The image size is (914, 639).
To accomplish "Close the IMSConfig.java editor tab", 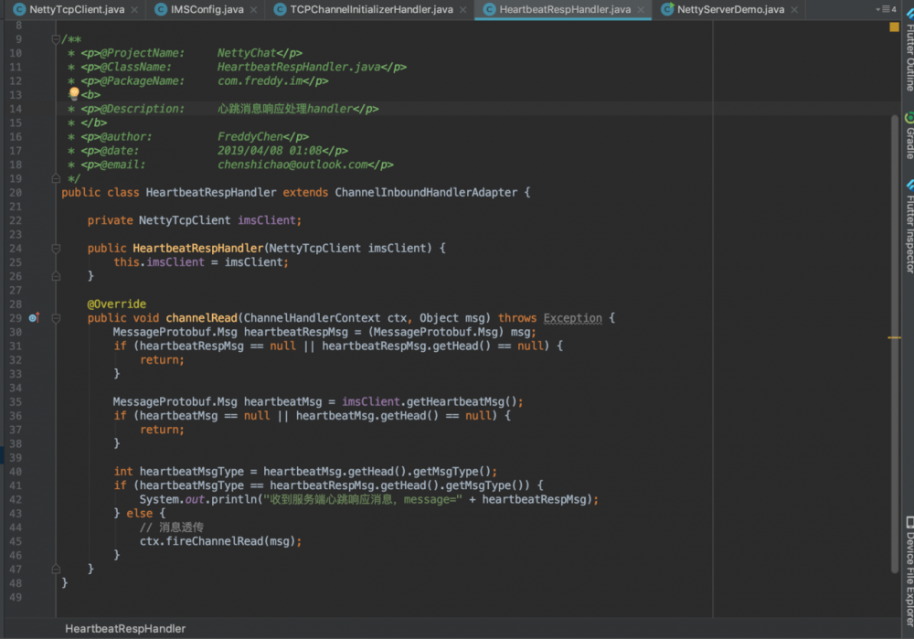I will (252, 10).
